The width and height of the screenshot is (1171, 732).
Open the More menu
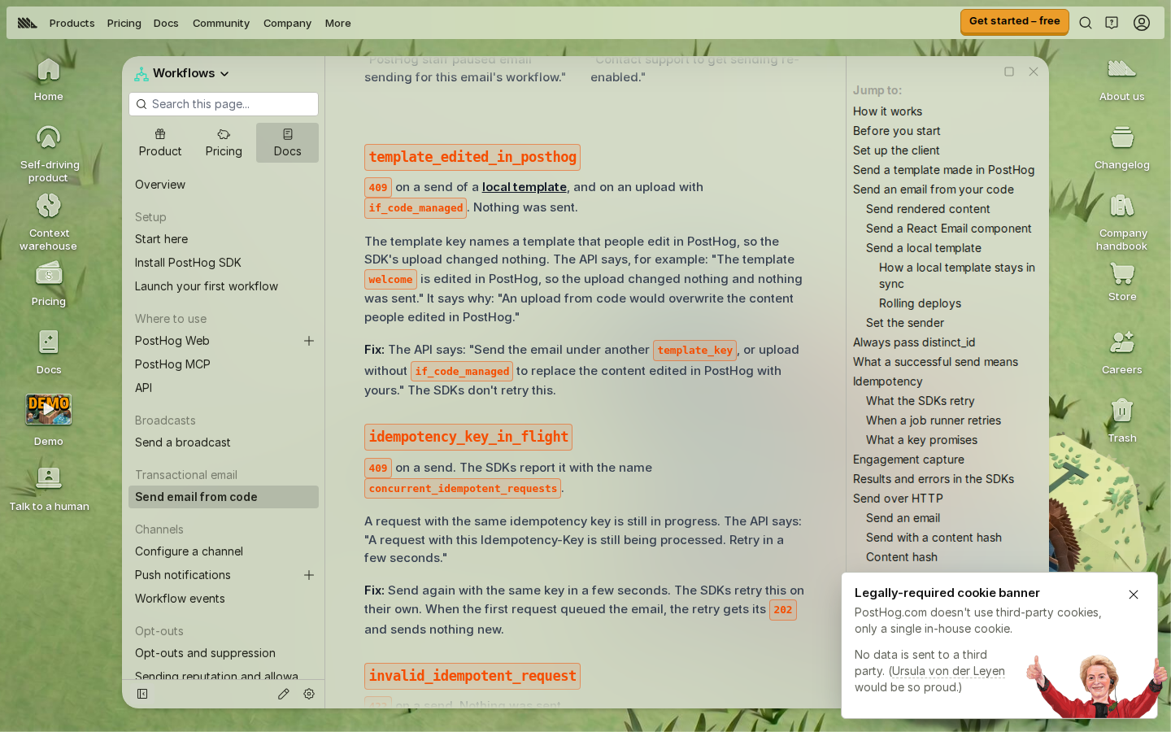pyautogui.click(x=338, y=23)
